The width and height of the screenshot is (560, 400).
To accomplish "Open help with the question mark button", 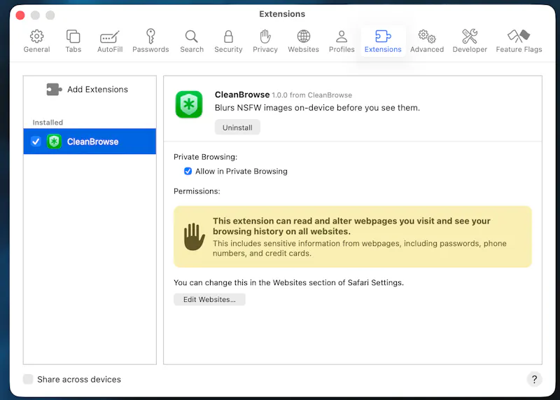I will coord(534,379).
